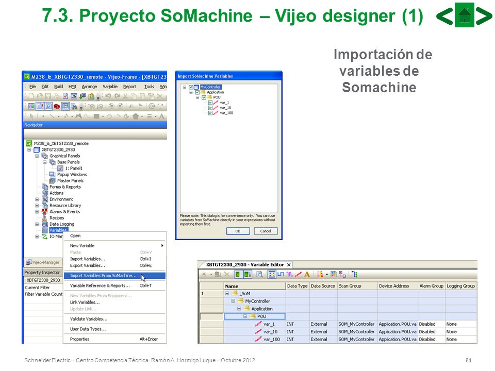Viewport: 495px width, 371px height.
Task: Choose 'Import Variables From SoMachine...' in context menu
Action: [x=114, y=276]
